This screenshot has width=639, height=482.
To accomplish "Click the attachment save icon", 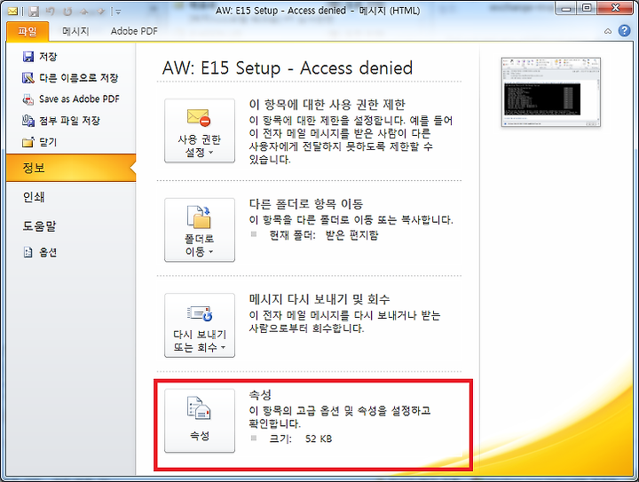I will point(28,121).
